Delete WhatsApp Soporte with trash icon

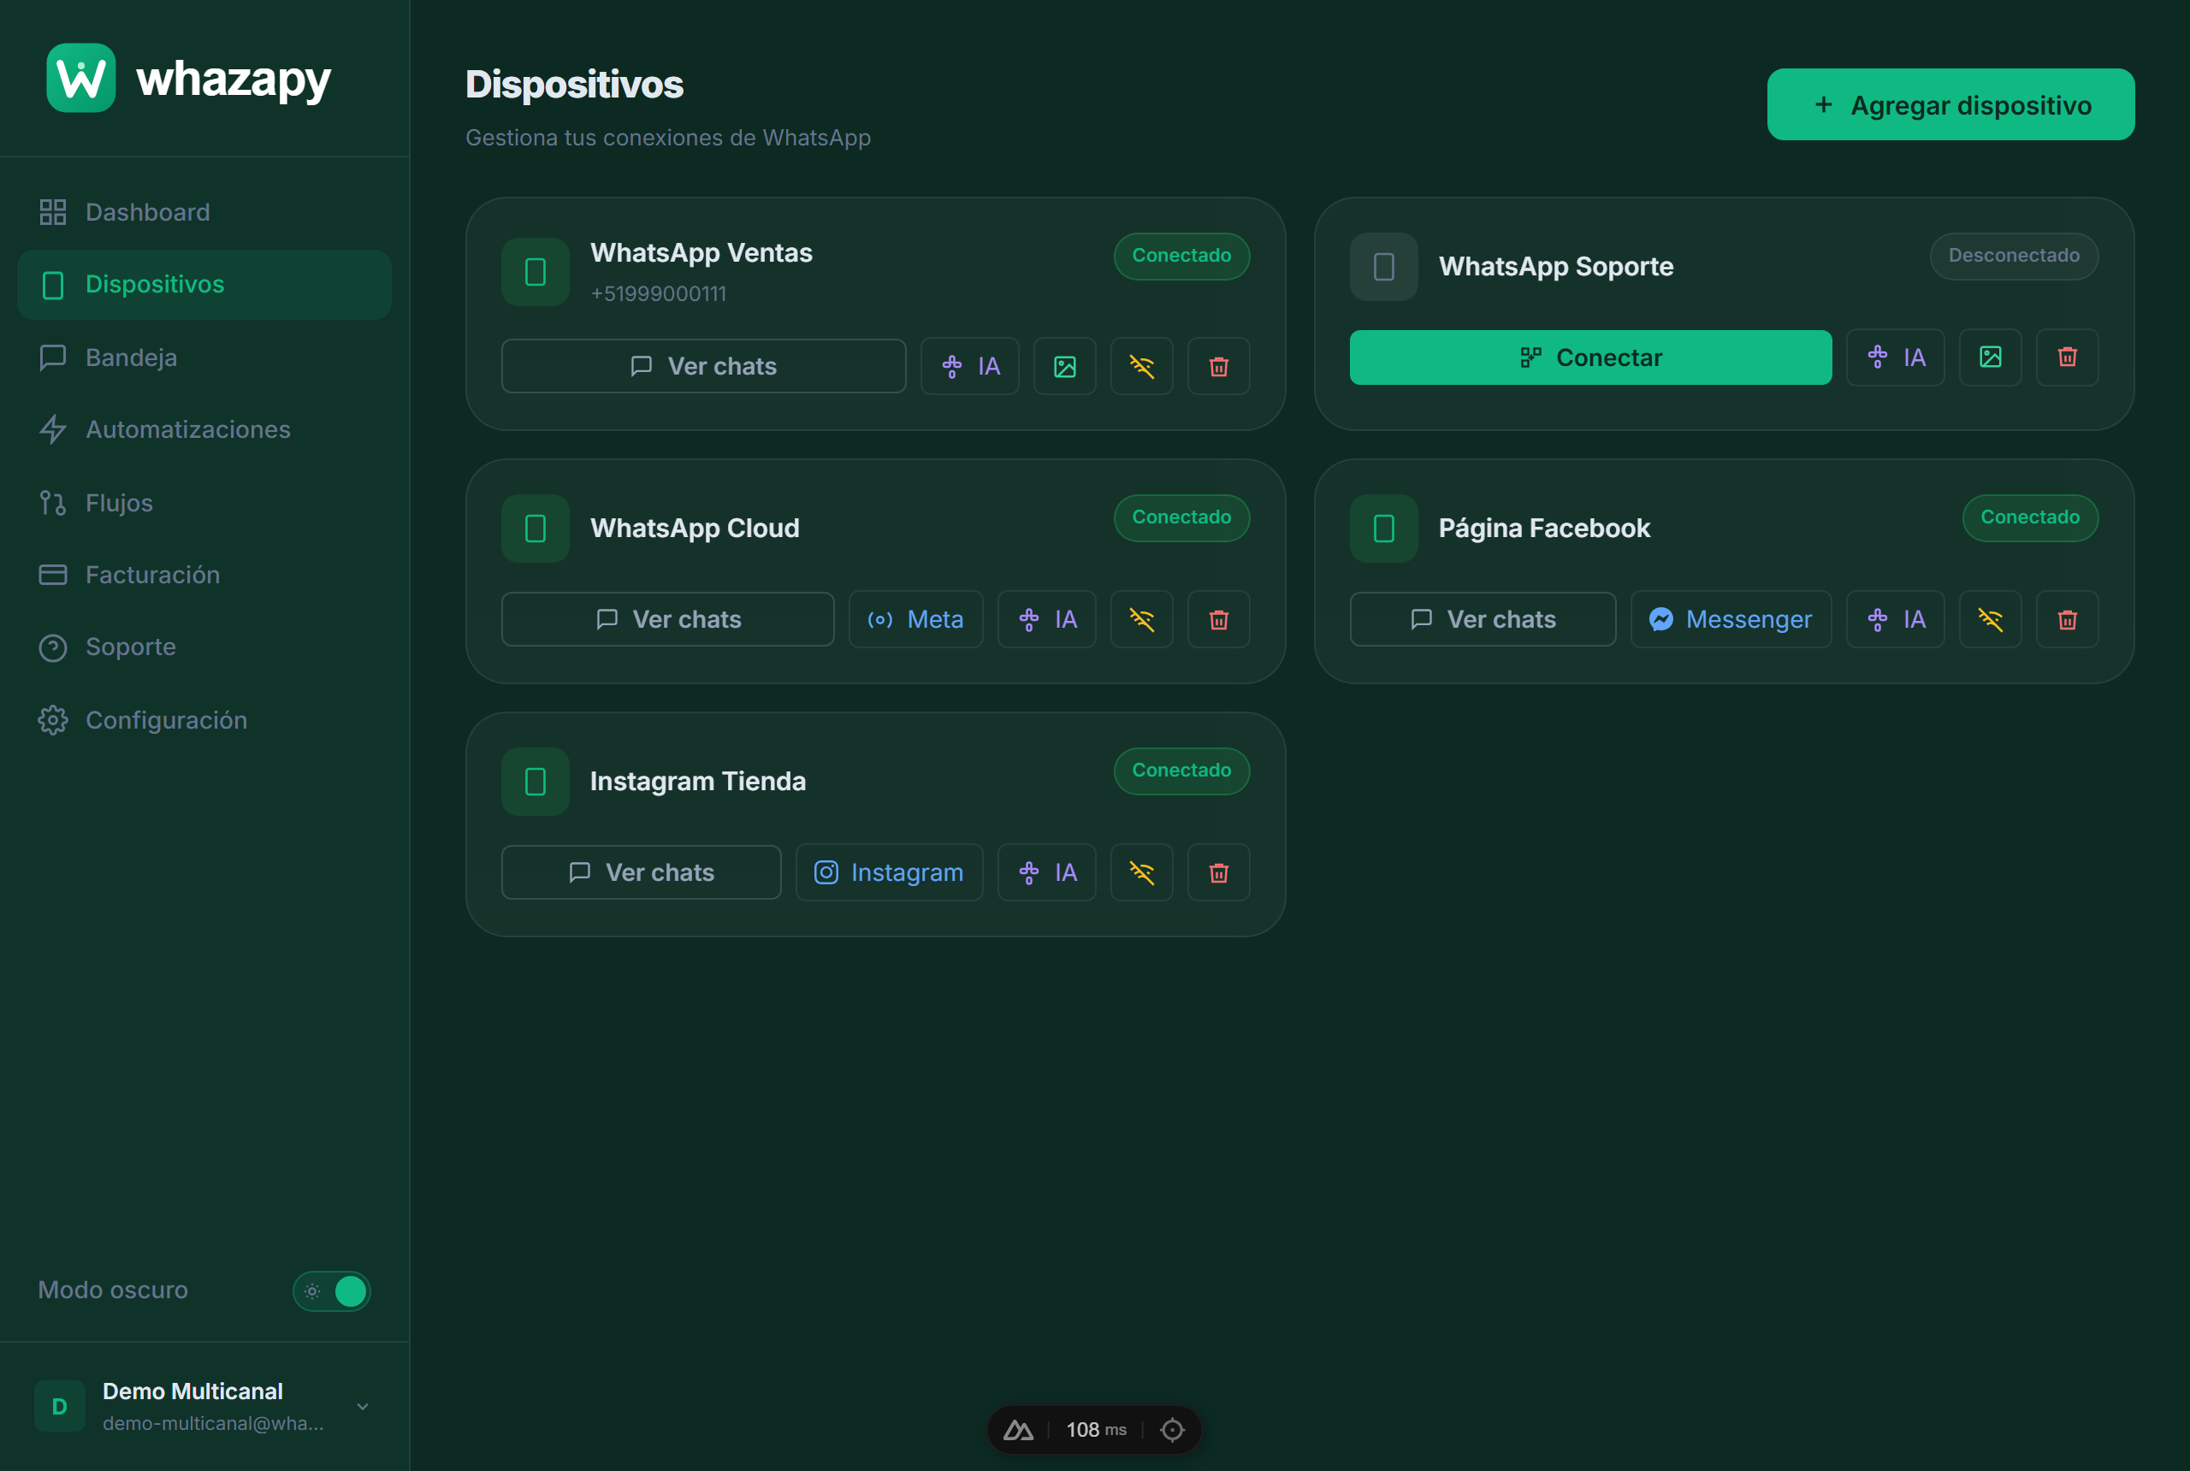click(2066, 357)
